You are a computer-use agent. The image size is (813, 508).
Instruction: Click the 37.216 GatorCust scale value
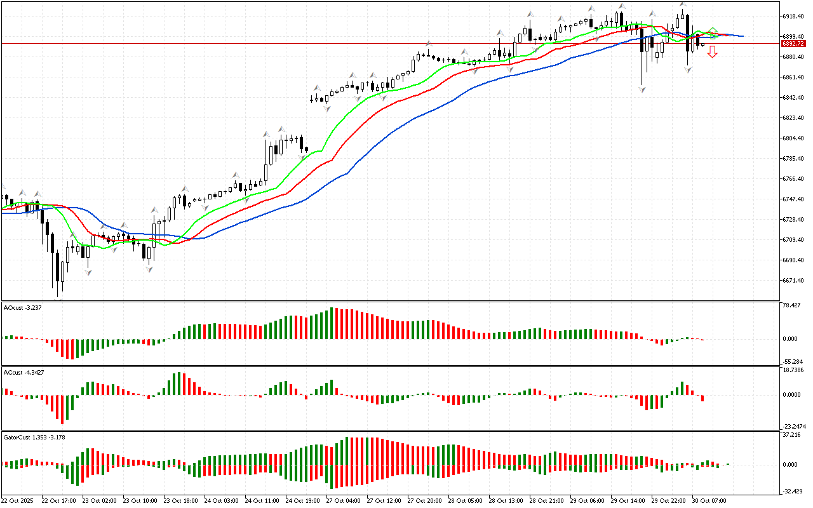click(x=793, y=435)
